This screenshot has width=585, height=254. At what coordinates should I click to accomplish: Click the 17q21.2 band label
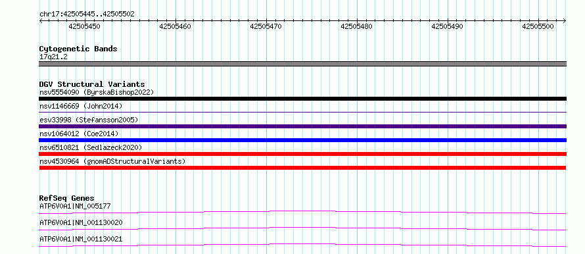pyautogui.click(x=53, y=57)
